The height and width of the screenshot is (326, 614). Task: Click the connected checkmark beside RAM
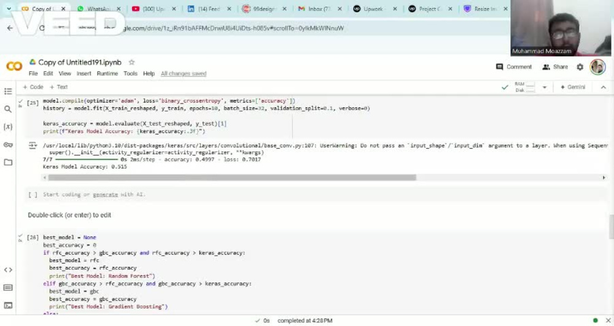tap(505, 87)
